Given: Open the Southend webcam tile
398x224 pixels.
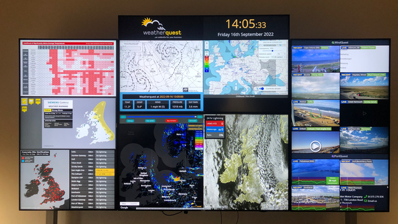Looking at the screenshot, I should tap(315, 198).
